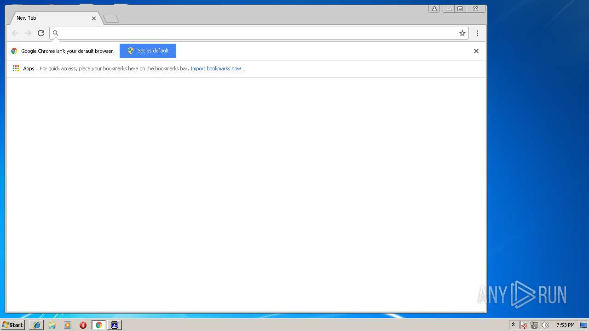Open Windows Media Player from the taskbar

click(68, 325)
